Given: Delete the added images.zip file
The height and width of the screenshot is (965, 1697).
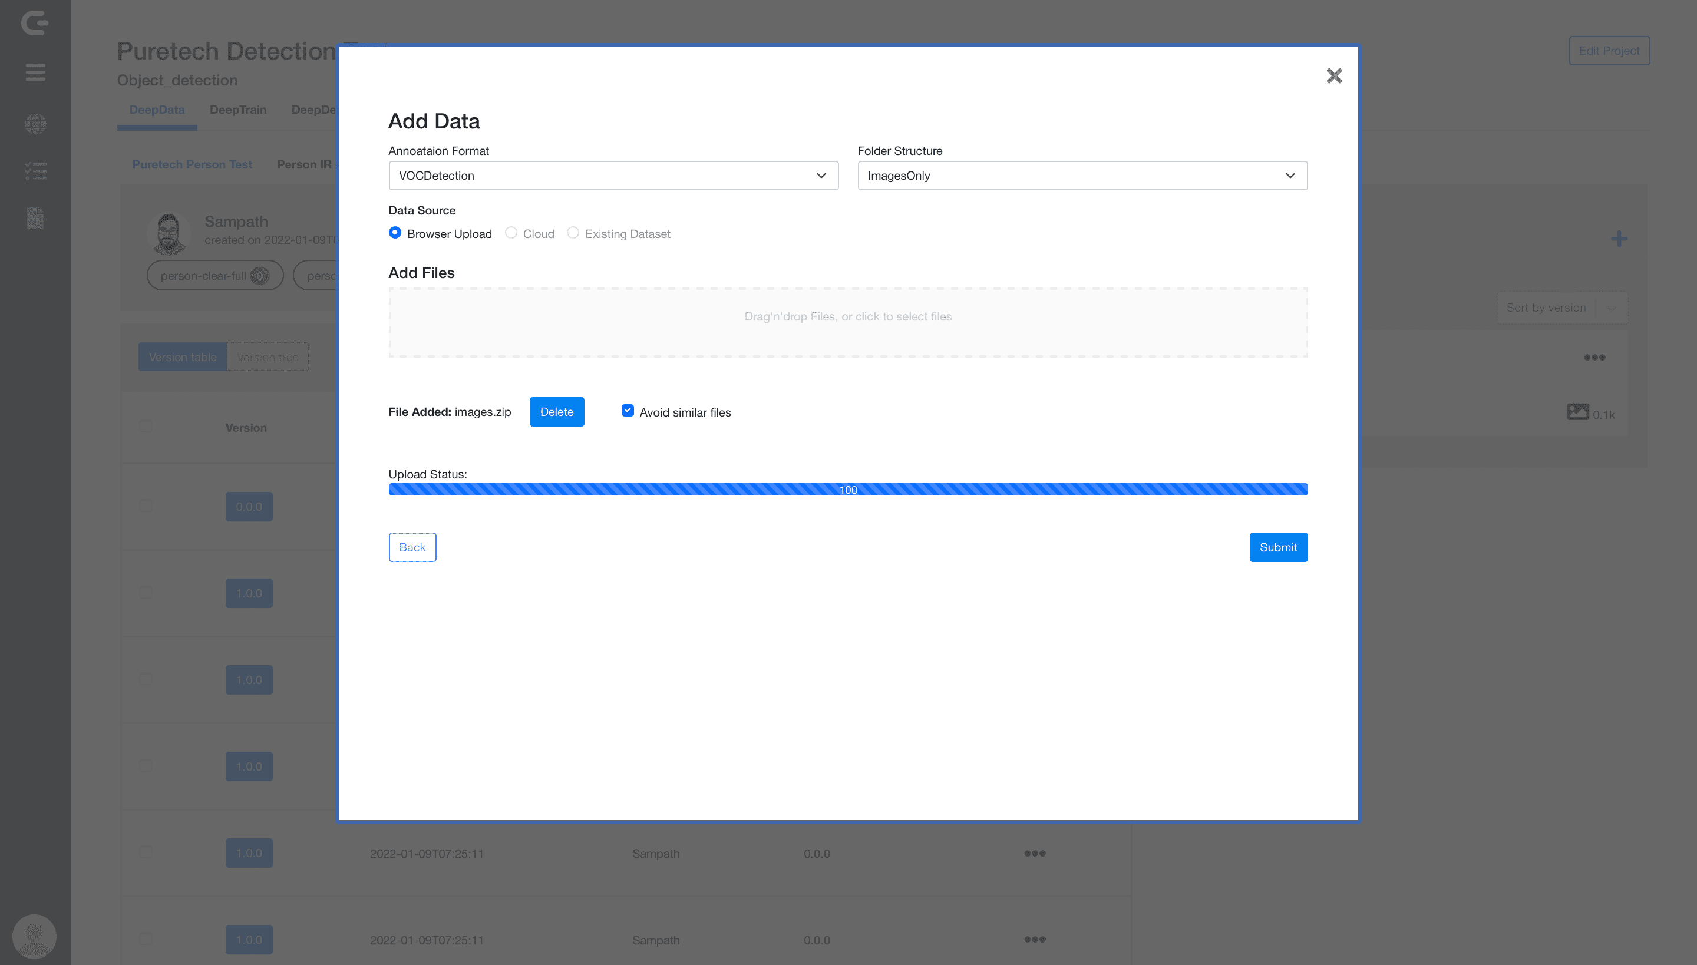Looking at the screenshot, I should (x=556, y=412).
